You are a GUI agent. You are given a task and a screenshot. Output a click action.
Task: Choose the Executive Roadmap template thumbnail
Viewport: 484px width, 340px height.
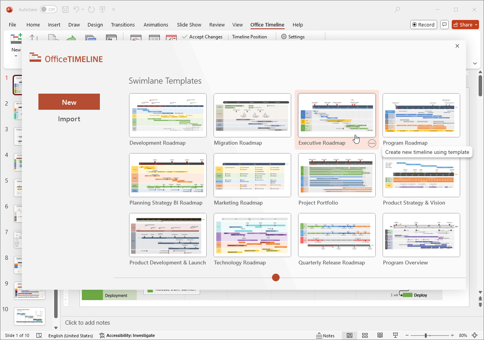(x=337, y=116)
